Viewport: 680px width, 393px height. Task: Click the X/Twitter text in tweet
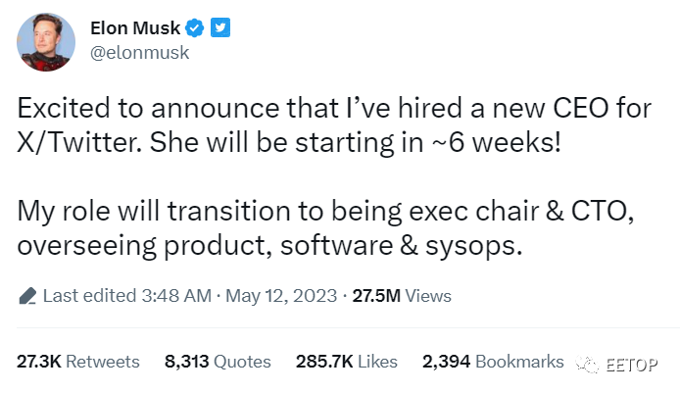[x=79, y=142]
